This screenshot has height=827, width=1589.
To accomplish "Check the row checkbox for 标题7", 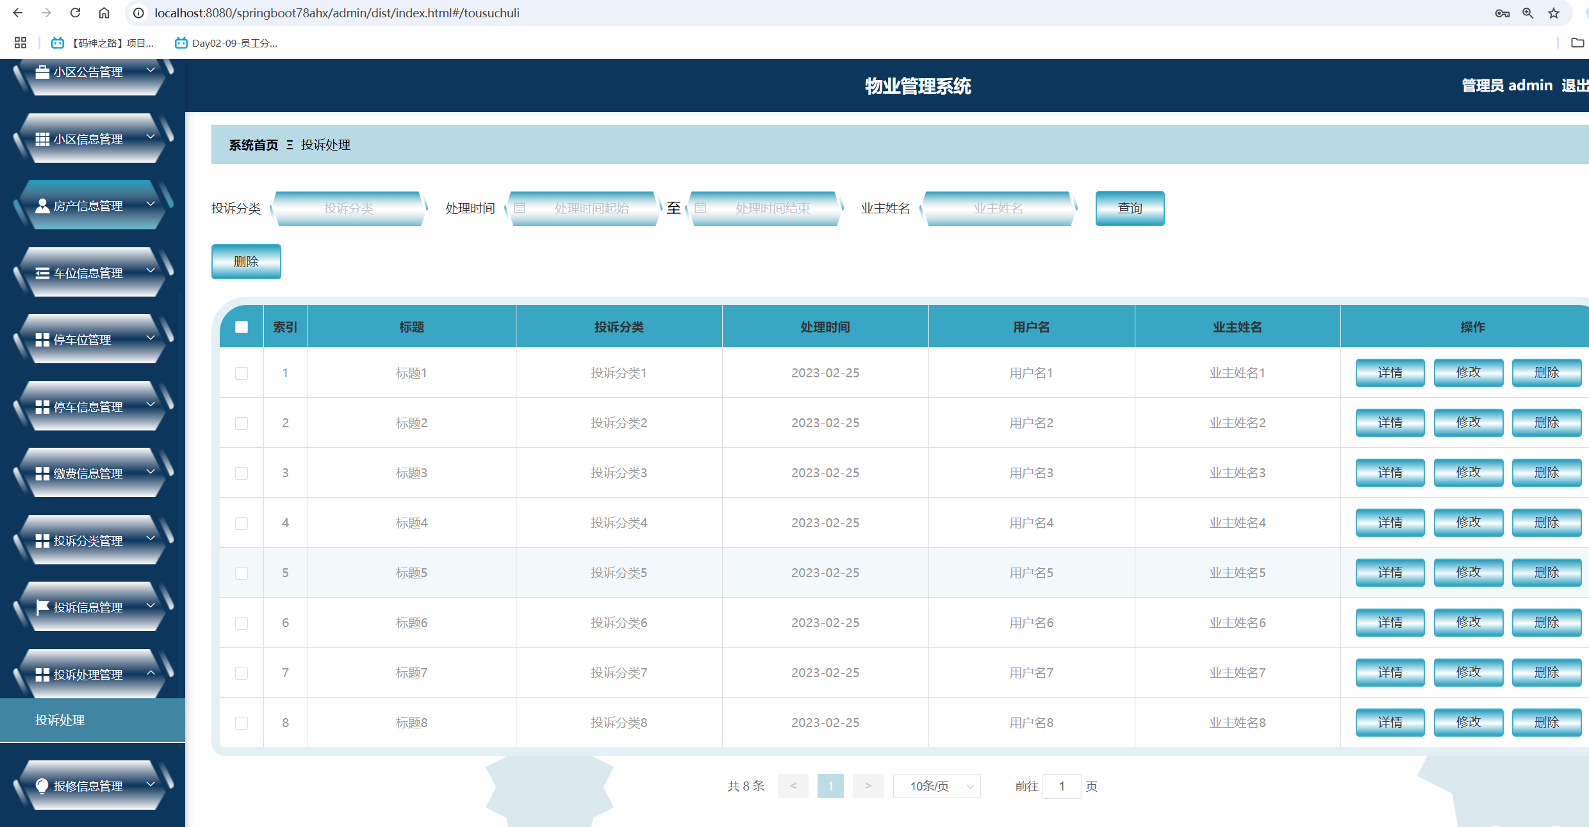I will [242, 673].
